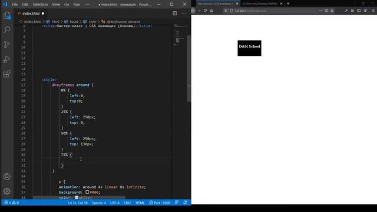Open notifications bell in status bar
Image resolution: width=377 pixels, height=212 pixels.
pyautogui.click(x=185, y=203)
